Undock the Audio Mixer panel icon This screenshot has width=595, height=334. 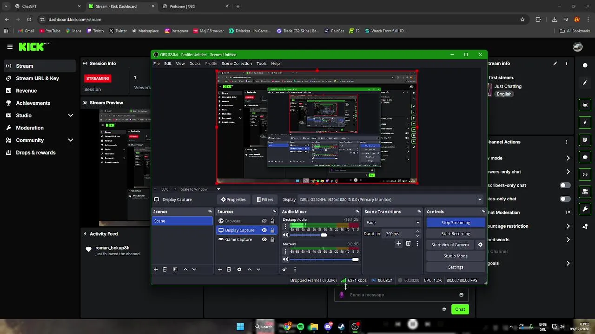(x=357, y=212)
